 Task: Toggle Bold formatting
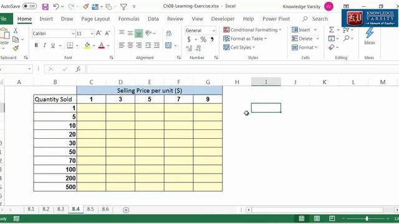point(36,45)
